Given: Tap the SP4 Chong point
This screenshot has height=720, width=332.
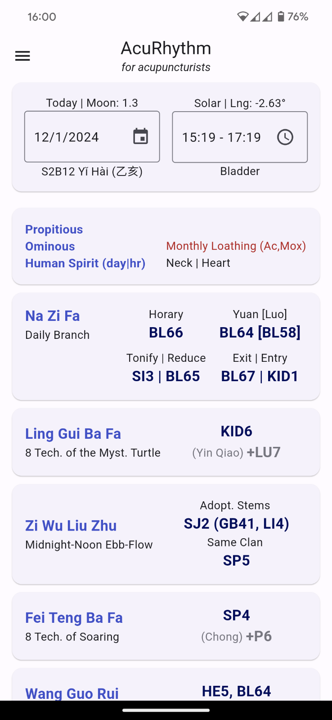Looking at the screenshot, I should coord(236,615).
